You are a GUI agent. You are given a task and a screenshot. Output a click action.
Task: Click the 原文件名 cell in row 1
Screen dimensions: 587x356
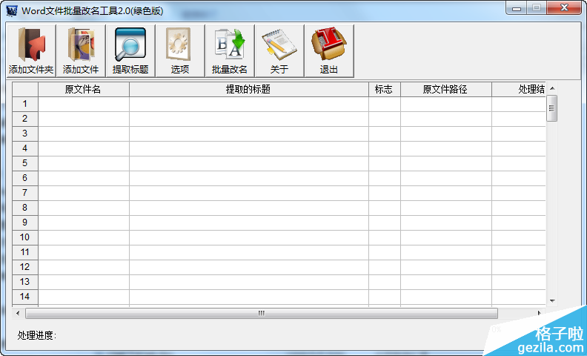pos(84,104)
